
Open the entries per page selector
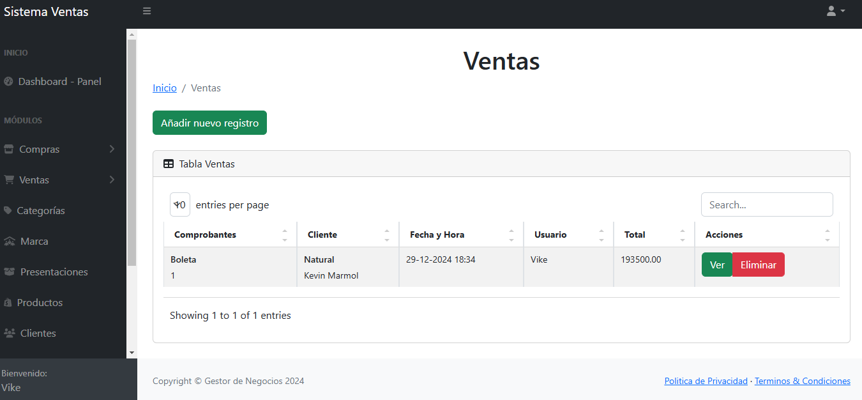[x=179, y=204]
